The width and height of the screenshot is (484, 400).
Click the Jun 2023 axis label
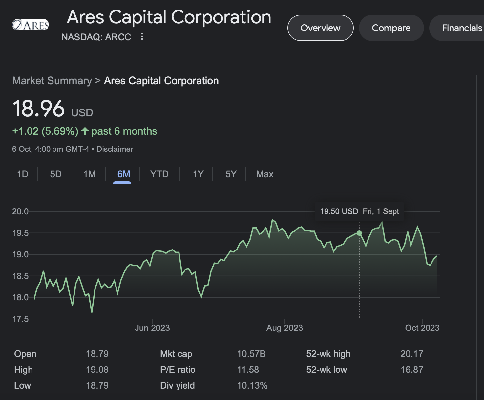click(x=152, y=328)
